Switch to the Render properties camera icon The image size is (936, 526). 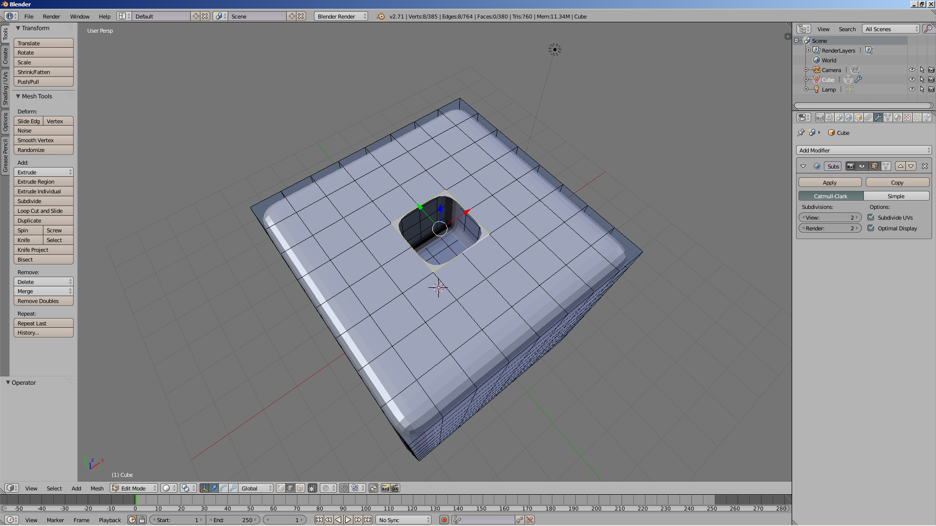coord(820,117)
